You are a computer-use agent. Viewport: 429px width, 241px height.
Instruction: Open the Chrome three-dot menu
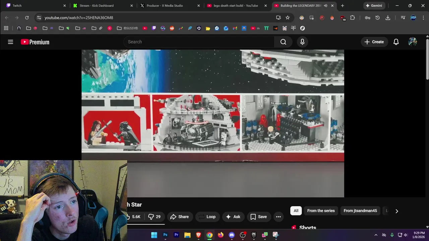[423, 18]
